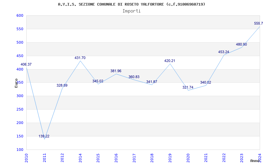Select the data label 480.90
Image resolution: width=263 pixels, height=164 pixels.
(x=241, y=45)
